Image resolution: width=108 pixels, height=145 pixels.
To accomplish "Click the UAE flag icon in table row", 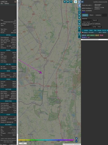I will click(x=83, y=32).
